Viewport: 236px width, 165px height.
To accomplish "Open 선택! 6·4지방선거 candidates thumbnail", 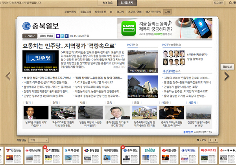I will click(x=174, y=58).
